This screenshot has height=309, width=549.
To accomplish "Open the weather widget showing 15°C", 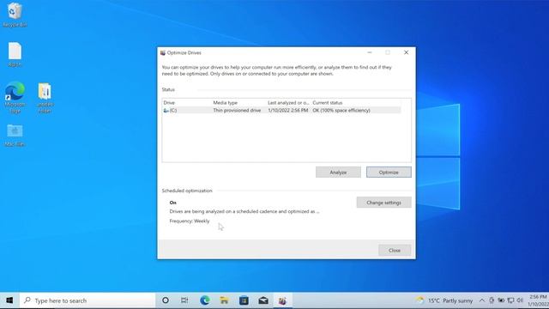I will pos(443,300).
